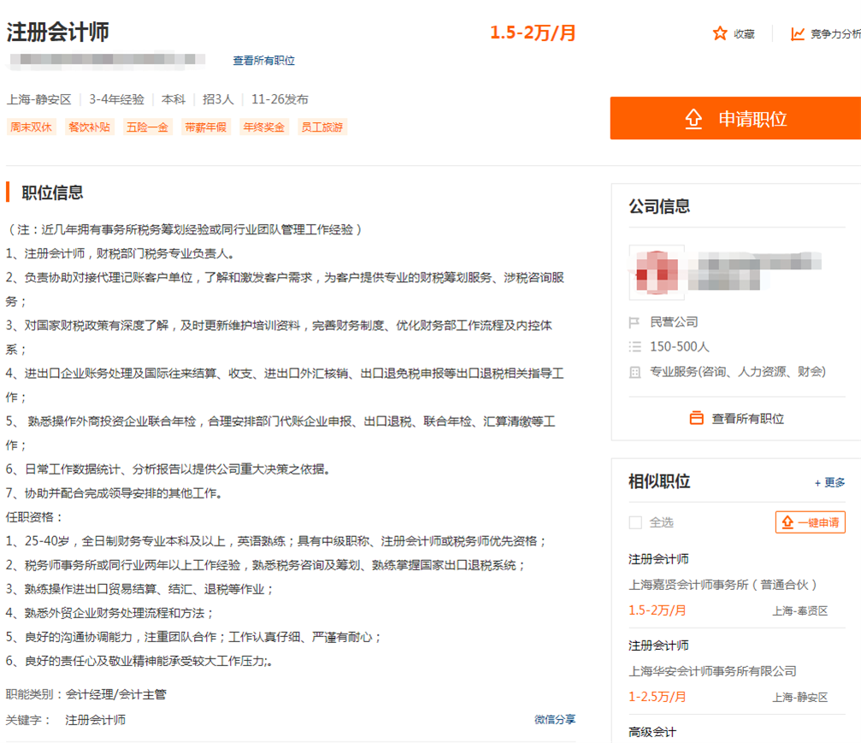Click the upload icon in 一键申请 button

[787, 522]
